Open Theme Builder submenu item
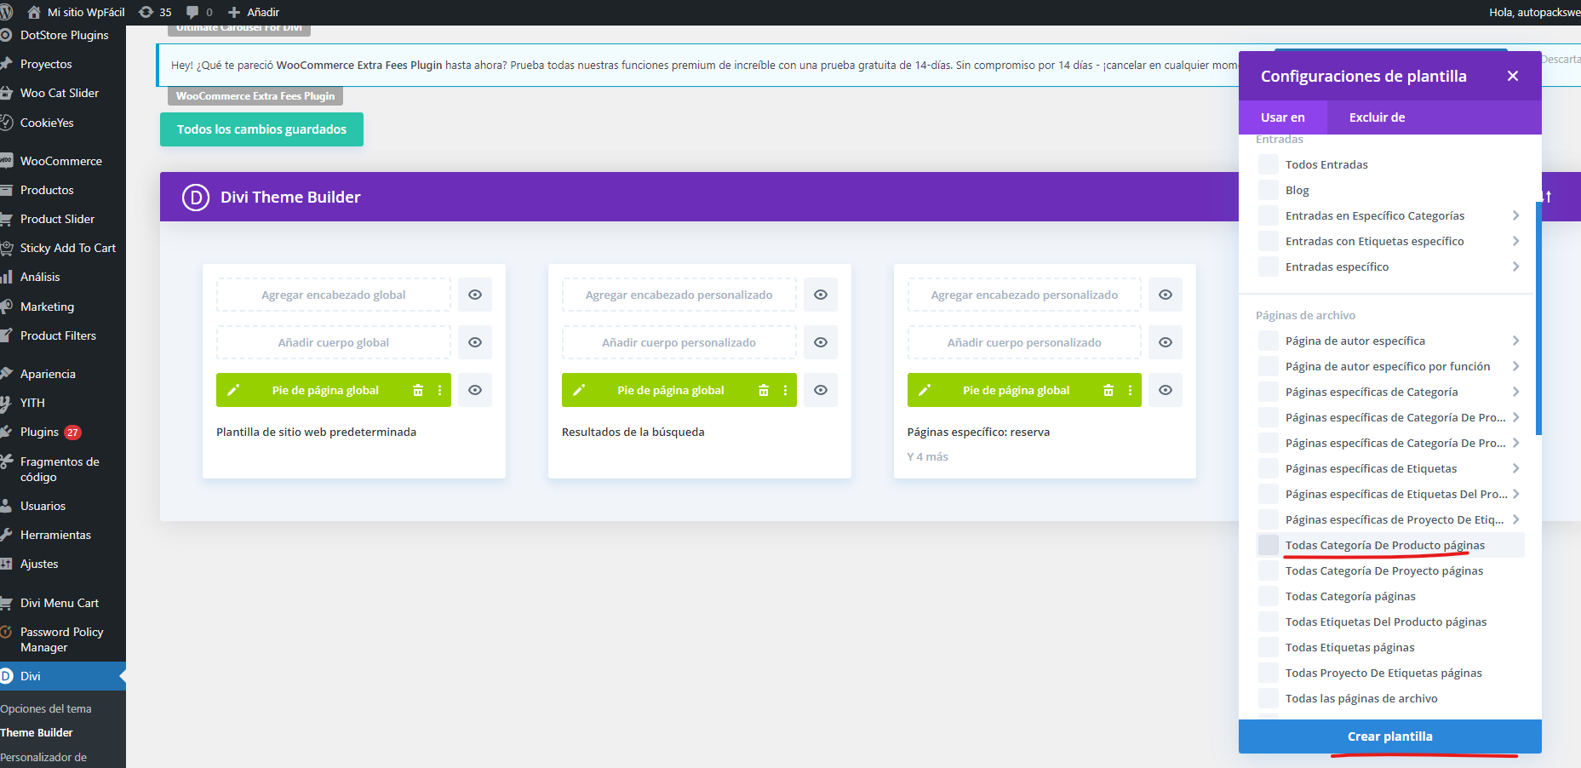The height and width of the screenshot is (768, 1581). (37, 732)
